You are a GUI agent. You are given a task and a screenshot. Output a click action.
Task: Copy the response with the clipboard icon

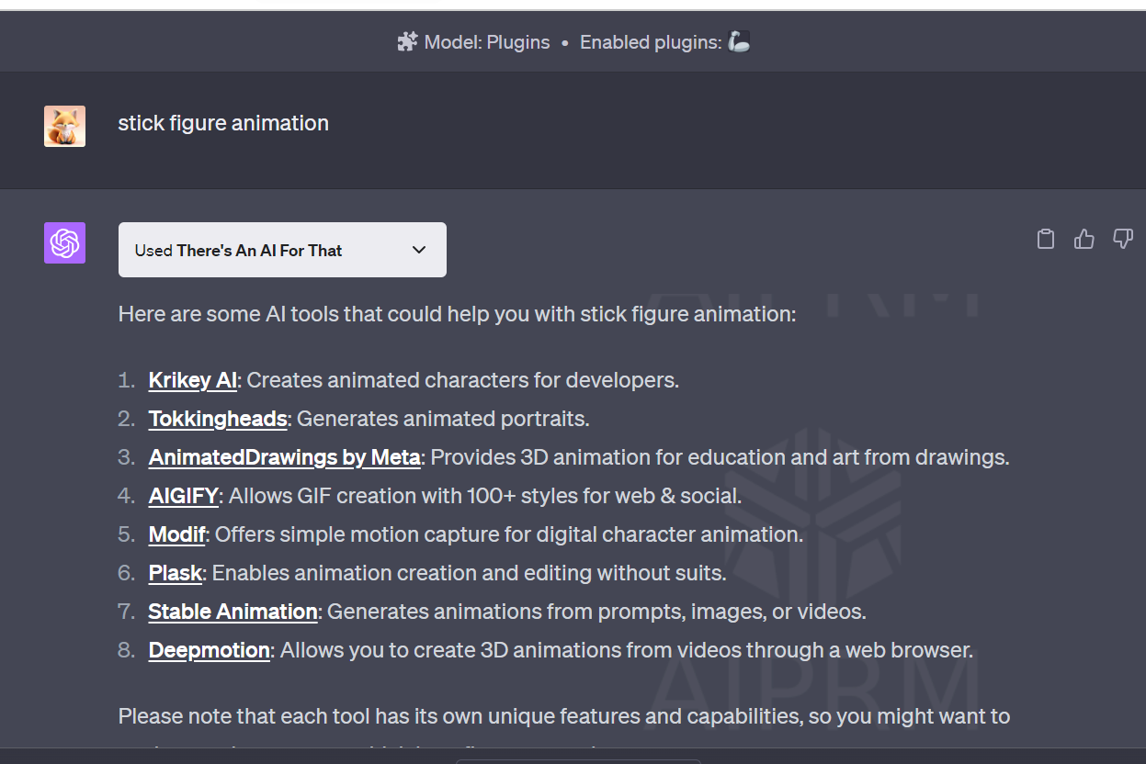pyautogui.click(x=1046, y=240)
